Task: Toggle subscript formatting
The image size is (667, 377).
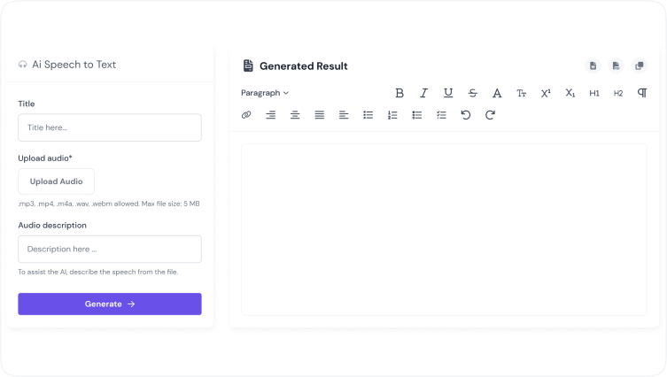Action: point(570,93)
